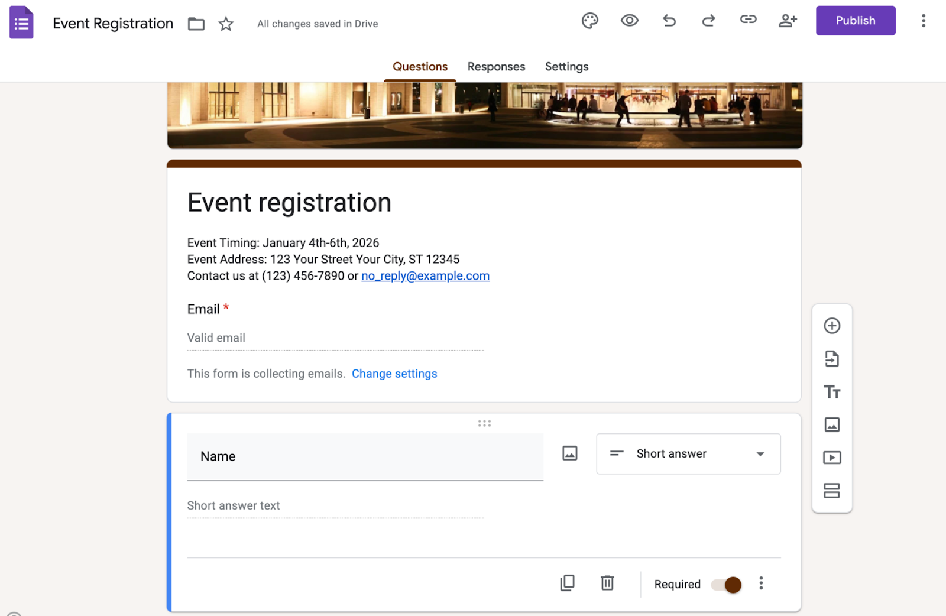Click the Publish button
Image resolution: width=946 pixels, height=616 pixels.
click(x=855, y=21)
